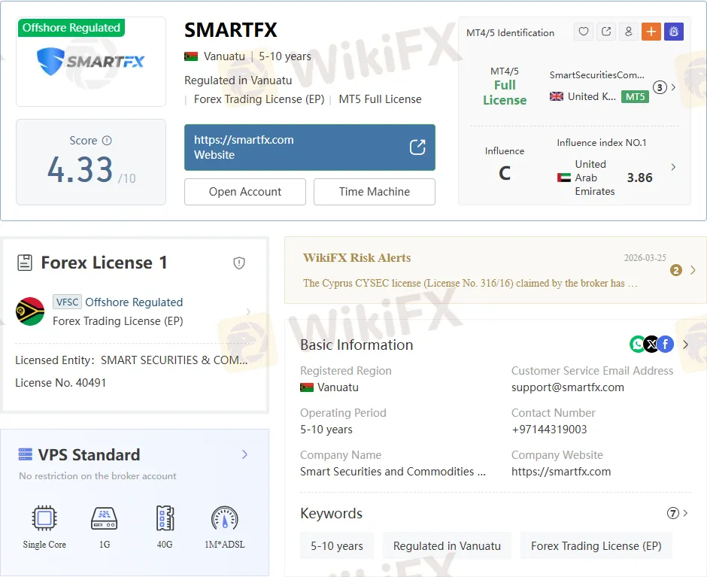The width and height of the screenshot is (707, 577).
Task: Expand WikiFX Risk Alerts list
Action: (692, 270)
